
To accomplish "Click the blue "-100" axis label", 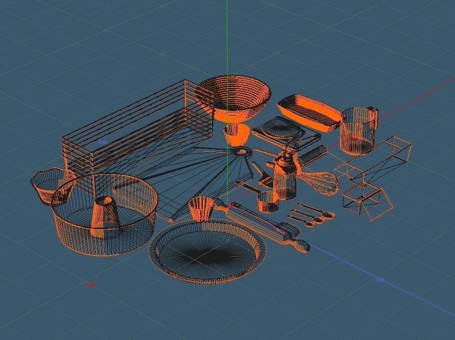I will click(x=102, y=143).
